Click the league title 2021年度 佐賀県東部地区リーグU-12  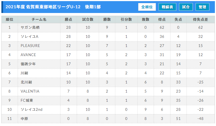tap(43, 7)
